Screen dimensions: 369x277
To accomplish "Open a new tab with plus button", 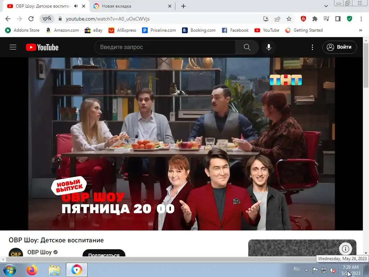I will (183, 6).
